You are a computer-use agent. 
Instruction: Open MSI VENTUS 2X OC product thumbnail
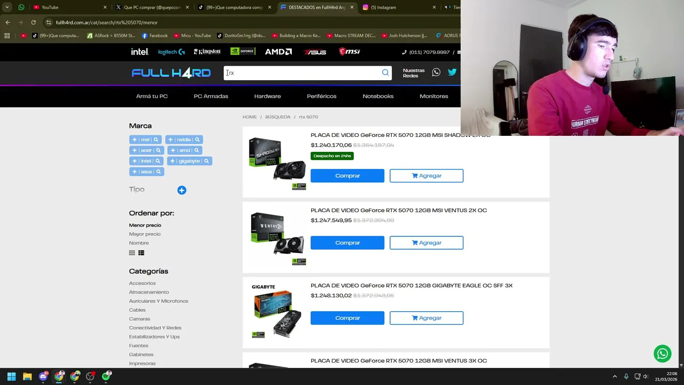(278, 237)
